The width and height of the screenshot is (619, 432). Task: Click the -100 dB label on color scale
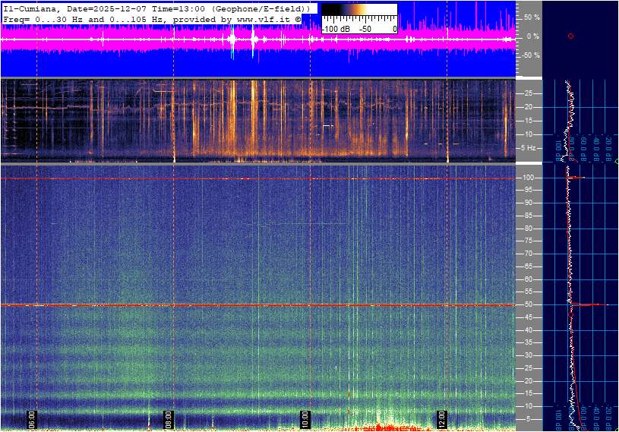click(x=335, y=29)
